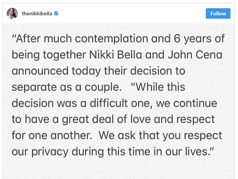Screen dimensions: 238x179
Task: Click the name "John Cena" in the text
Action: point(195,55)
